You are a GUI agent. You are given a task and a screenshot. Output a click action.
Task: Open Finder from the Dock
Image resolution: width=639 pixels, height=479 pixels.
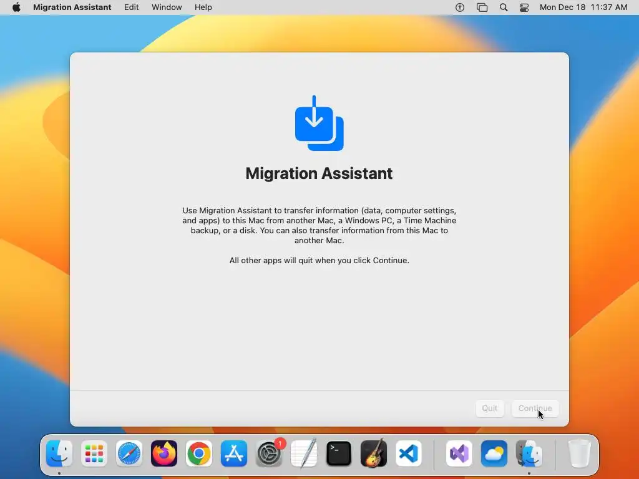(59, 453)
